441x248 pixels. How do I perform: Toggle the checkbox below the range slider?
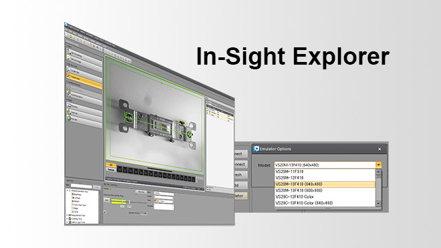click(x=105, y=212)
